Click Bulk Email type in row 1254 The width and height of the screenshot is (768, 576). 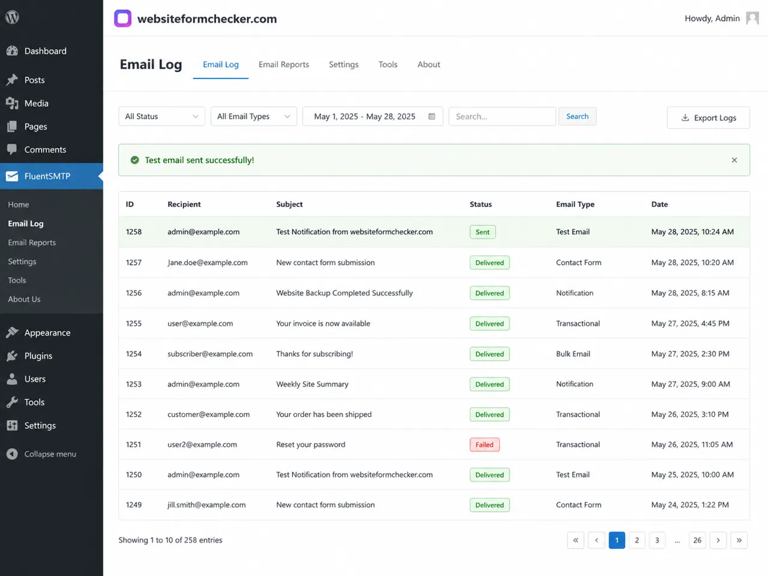point(573,354)
